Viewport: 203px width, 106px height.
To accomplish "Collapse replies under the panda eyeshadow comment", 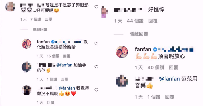I will [x=40, y=30].
